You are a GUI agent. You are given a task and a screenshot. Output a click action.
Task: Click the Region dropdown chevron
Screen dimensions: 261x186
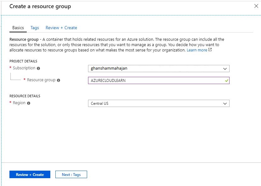[x=225, y=104]
